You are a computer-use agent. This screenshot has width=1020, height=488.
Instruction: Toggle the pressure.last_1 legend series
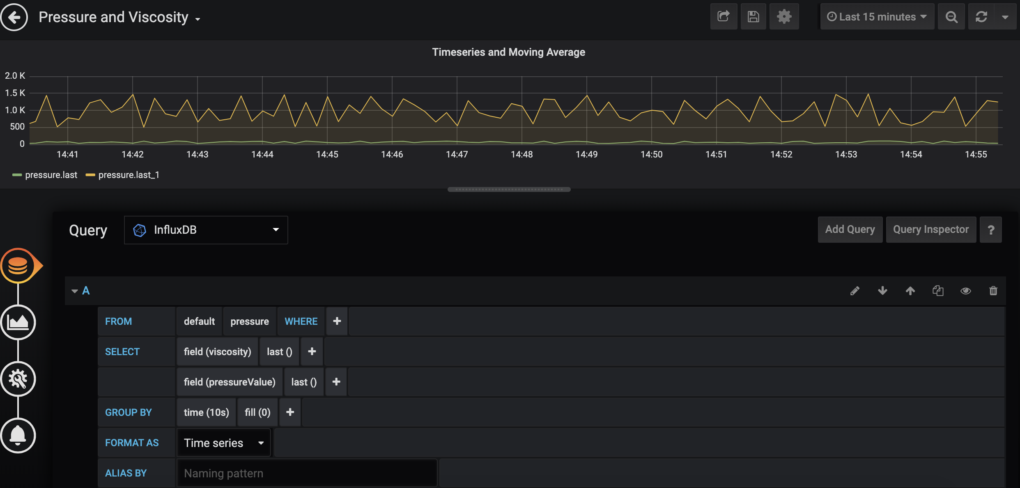[x=129, y=175]
